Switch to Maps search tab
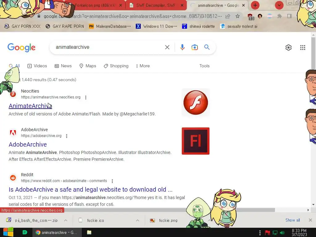The image size is (316, 237). coord(88,66)
